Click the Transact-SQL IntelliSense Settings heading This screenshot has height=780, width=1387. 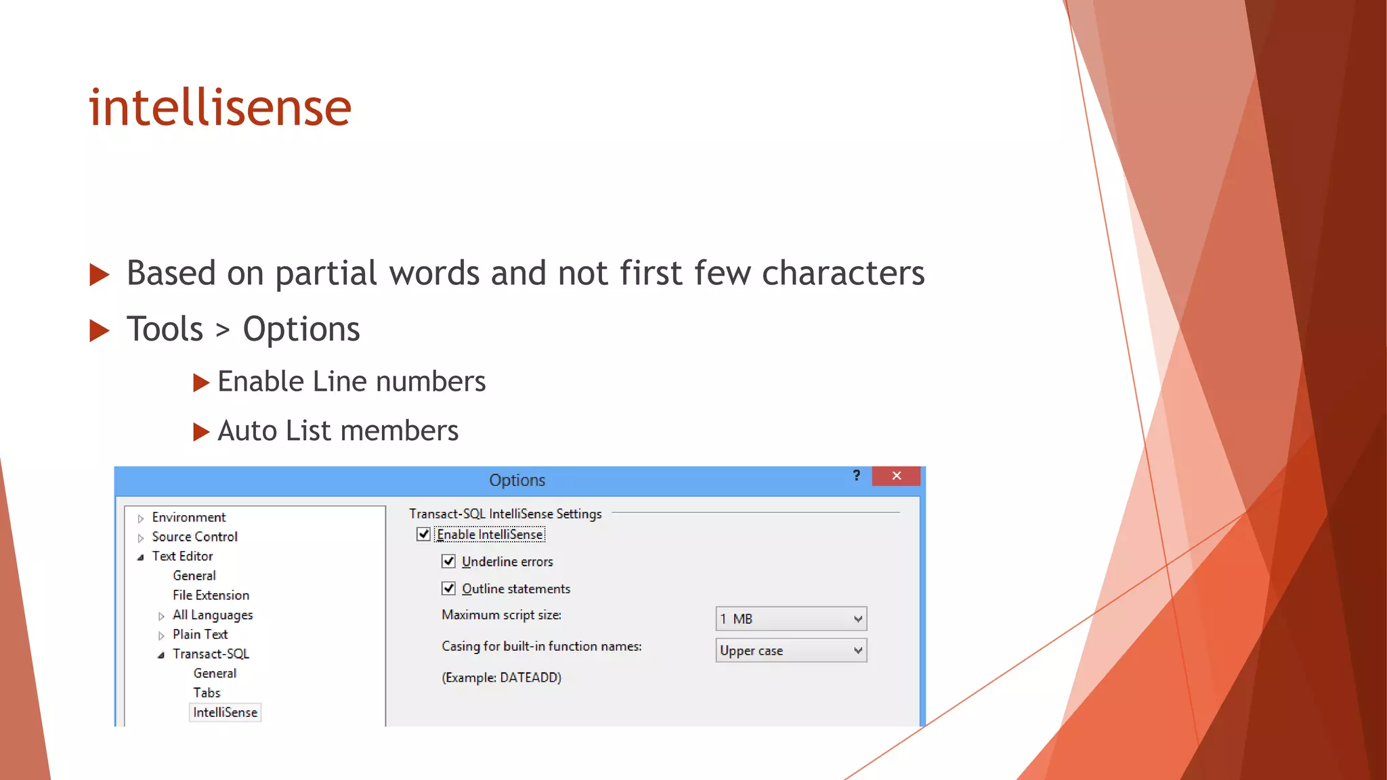click(505, 514)
